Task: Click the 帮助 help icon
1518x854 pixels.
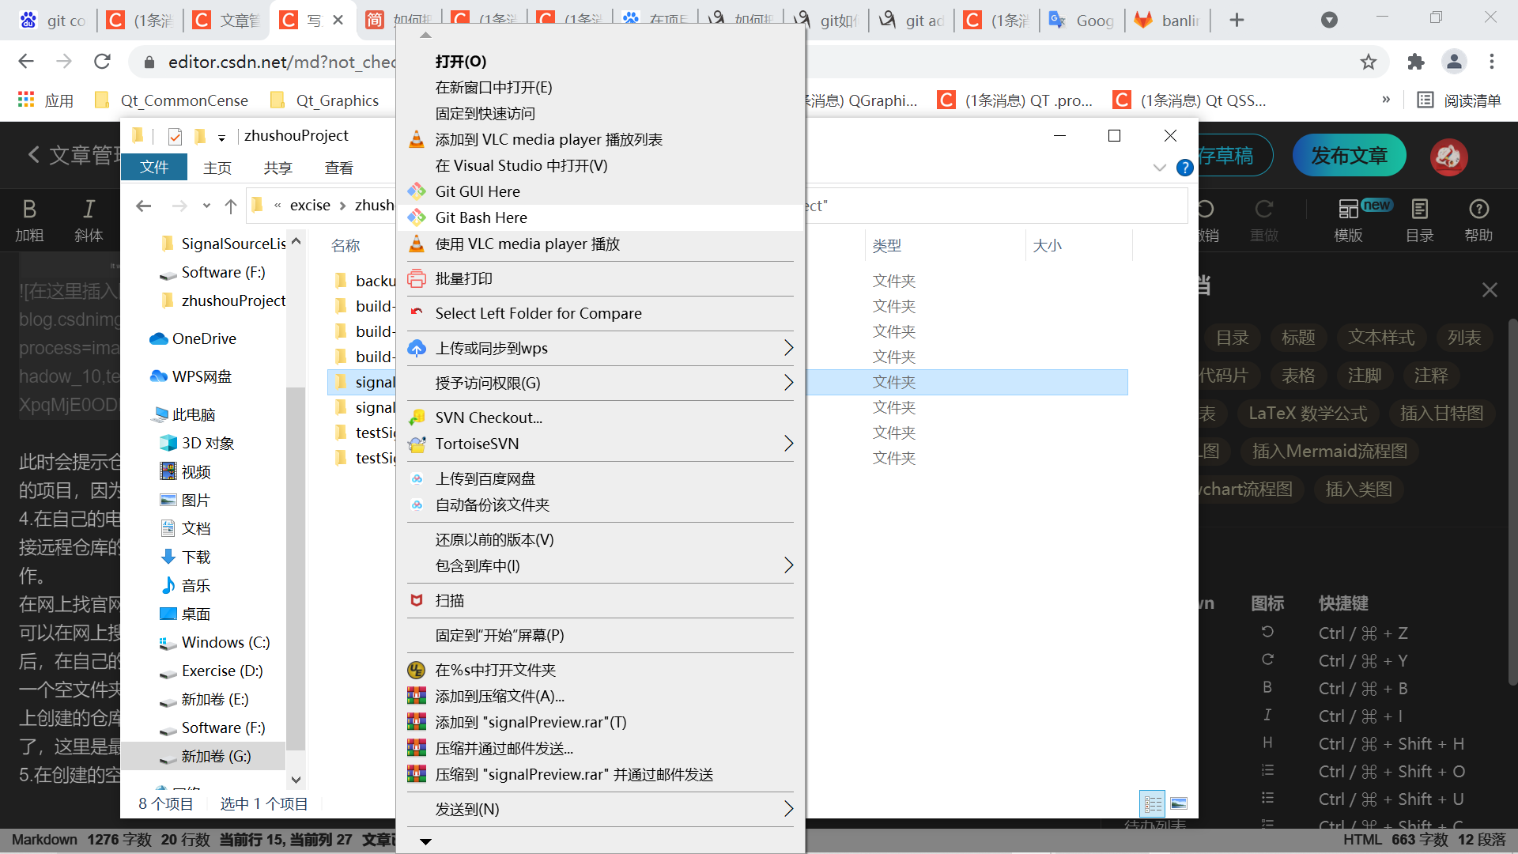Action: 1478,210
